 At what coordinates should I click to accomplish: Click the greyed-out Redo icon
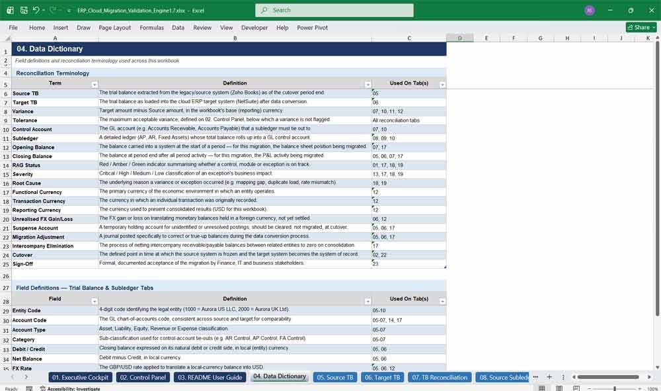[x=52, y=10]
